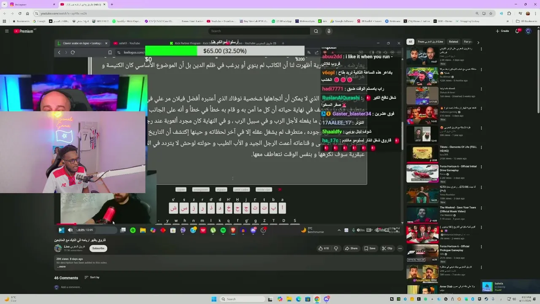Open the 3:17:55 streamed video thumbnail
Screen dimensions: 540x304
[422, 95]
